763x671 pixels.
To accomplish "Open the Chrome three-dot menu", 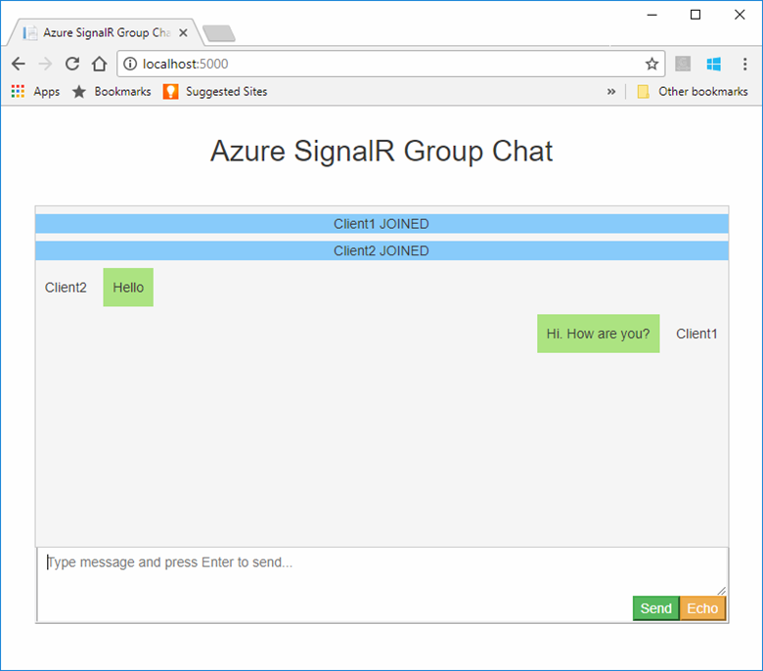I will 743,64.
